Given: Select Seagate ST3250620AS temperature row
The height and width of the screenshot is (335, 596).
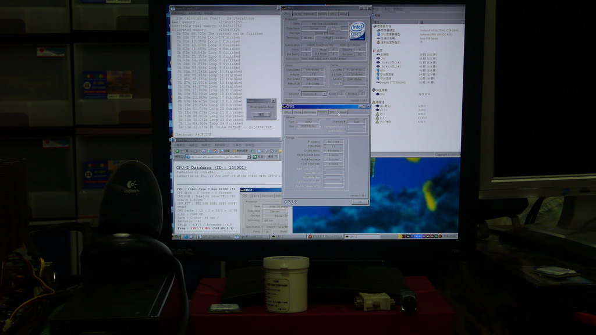Looking at the screenshot, I should pyautogui.click(x=407, y=83).
